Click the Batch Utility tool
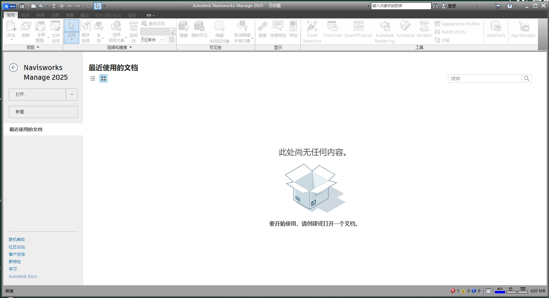This screenshot has width=549, height=298. 450,32
